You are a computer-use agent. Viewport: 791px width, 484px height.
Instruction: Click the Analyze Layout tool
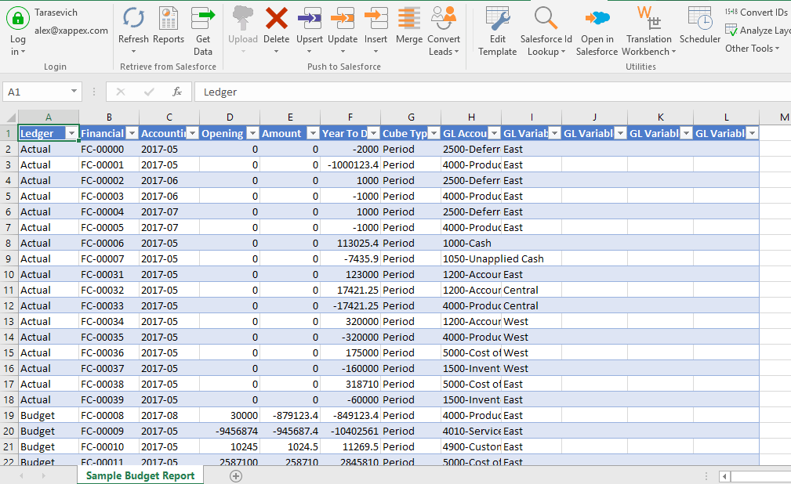[x=758, y=31]
